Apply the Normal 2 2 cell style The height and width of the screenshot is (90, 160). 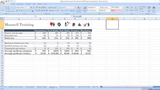(x=93, y=7)
